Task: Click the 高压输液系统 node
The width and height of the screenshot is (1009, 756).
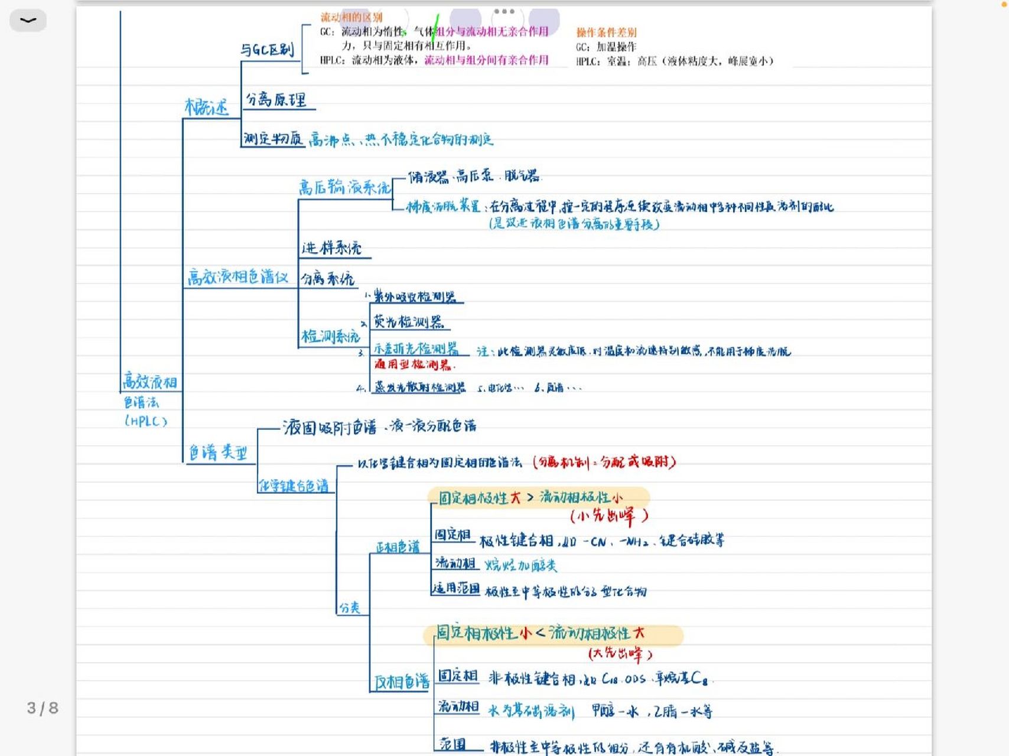Action: [344, 187]
